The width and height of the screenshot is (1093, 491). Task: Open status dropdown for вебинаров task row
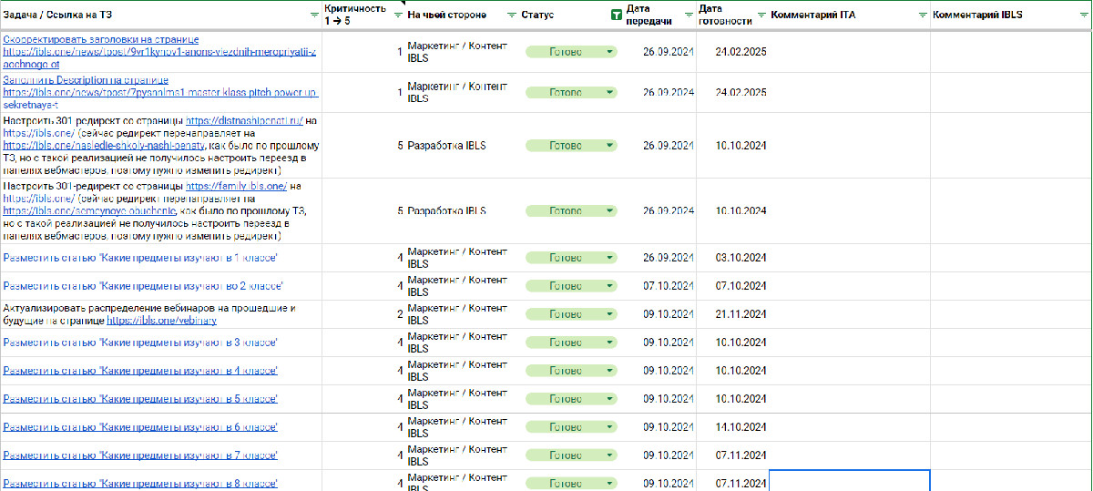coord(609,314)
